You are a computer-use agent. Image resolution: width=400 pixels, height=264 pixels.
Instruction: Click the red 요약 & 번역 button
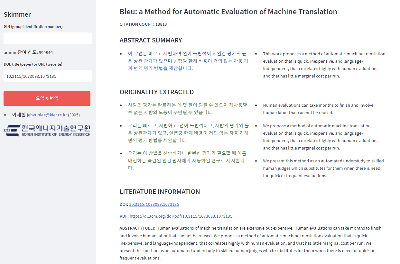(47, 98)
